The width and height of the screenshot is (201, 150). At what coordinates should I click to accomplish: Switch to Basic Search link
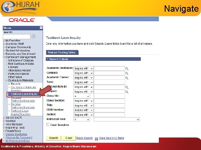point(84,138)
